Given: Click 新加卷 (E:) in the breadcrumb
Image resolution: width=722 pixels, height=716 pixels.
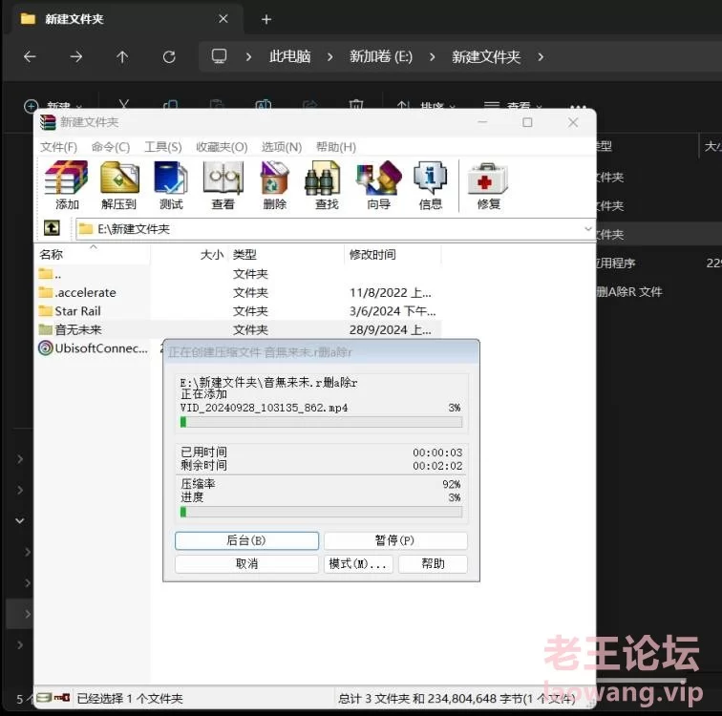Looking at the screenshot, I should 381,56.
